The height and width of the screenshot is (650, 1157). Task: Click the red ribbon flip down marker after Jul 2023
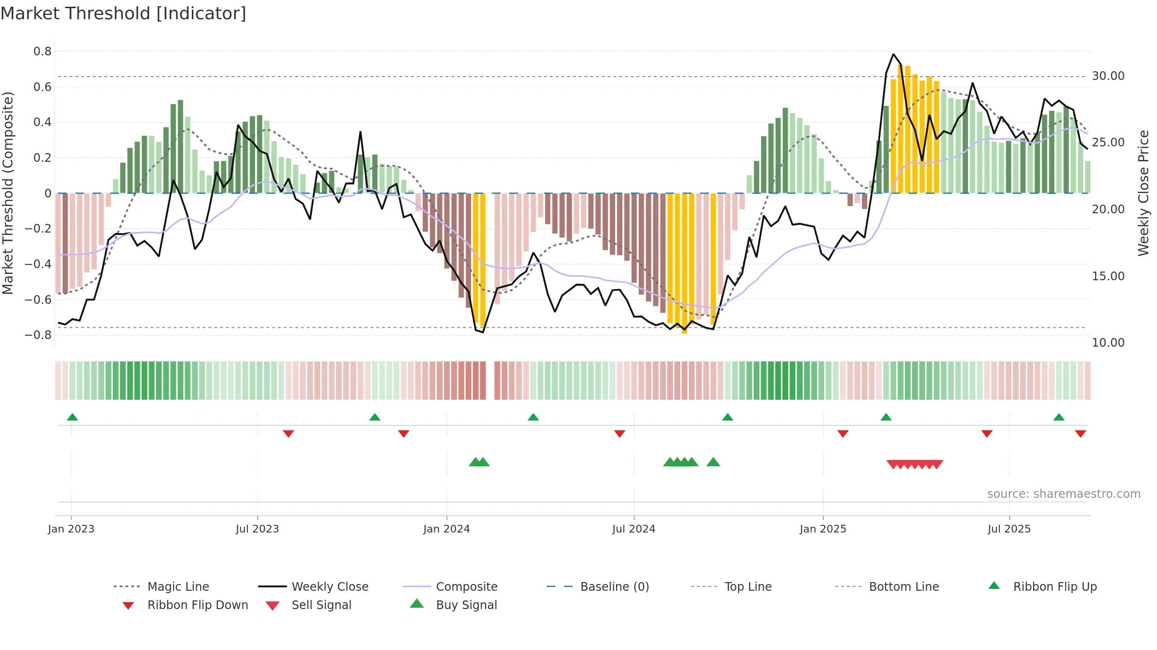(288, 434)
